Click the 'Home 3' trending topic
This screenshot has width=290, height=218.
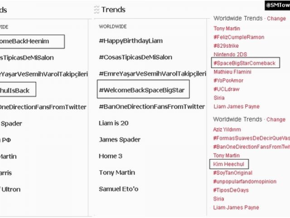[x=111, y=156]
